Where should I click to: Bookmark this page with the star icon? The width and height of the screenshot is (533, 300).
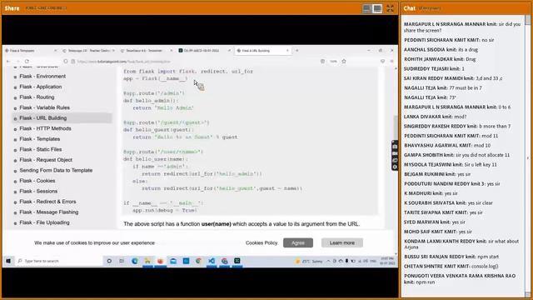point(344,61)
